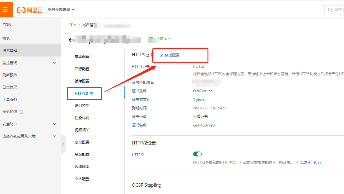Switch to the 基本配置 tab
The image size is (344, 194).
coord(82,57)
